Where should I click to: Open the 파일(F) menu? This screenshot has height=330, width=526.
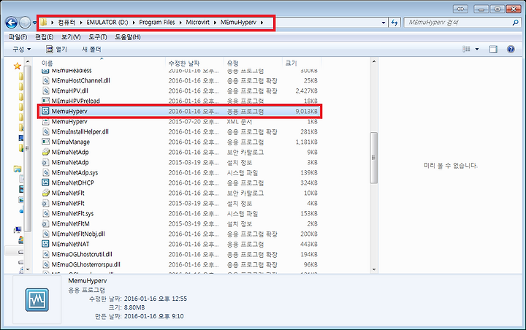(18, 37)
